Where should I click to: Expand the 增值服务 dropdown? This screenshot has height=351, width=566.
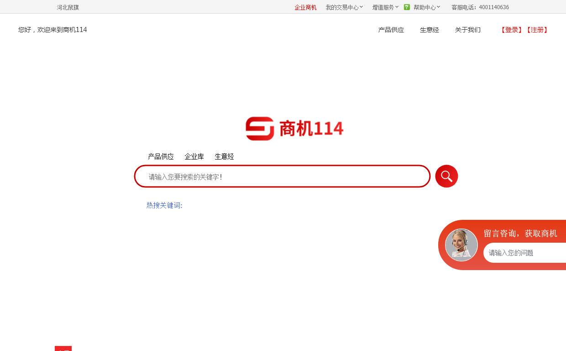coord(385,7)
